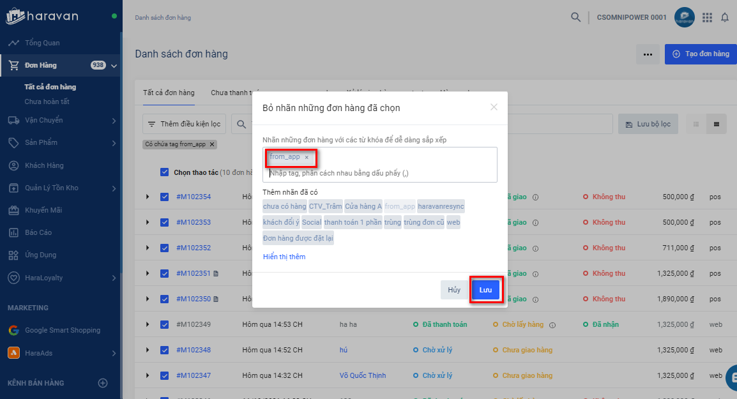Viewport: 737px width, 399px height.
Task: Click the Khuyến Mãi gift icon
Action: 13,210
